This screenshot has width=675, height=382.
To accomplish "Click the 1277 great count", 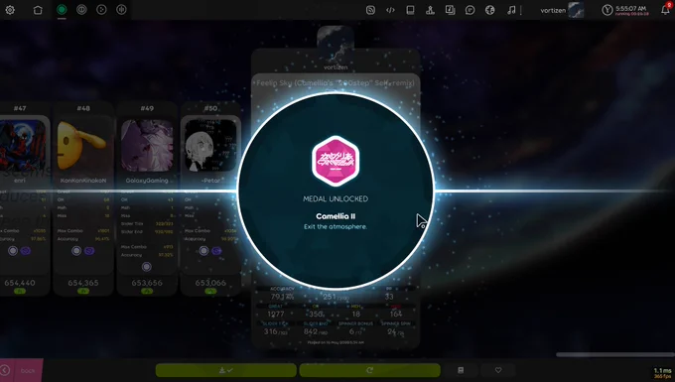I will point(276,314).
